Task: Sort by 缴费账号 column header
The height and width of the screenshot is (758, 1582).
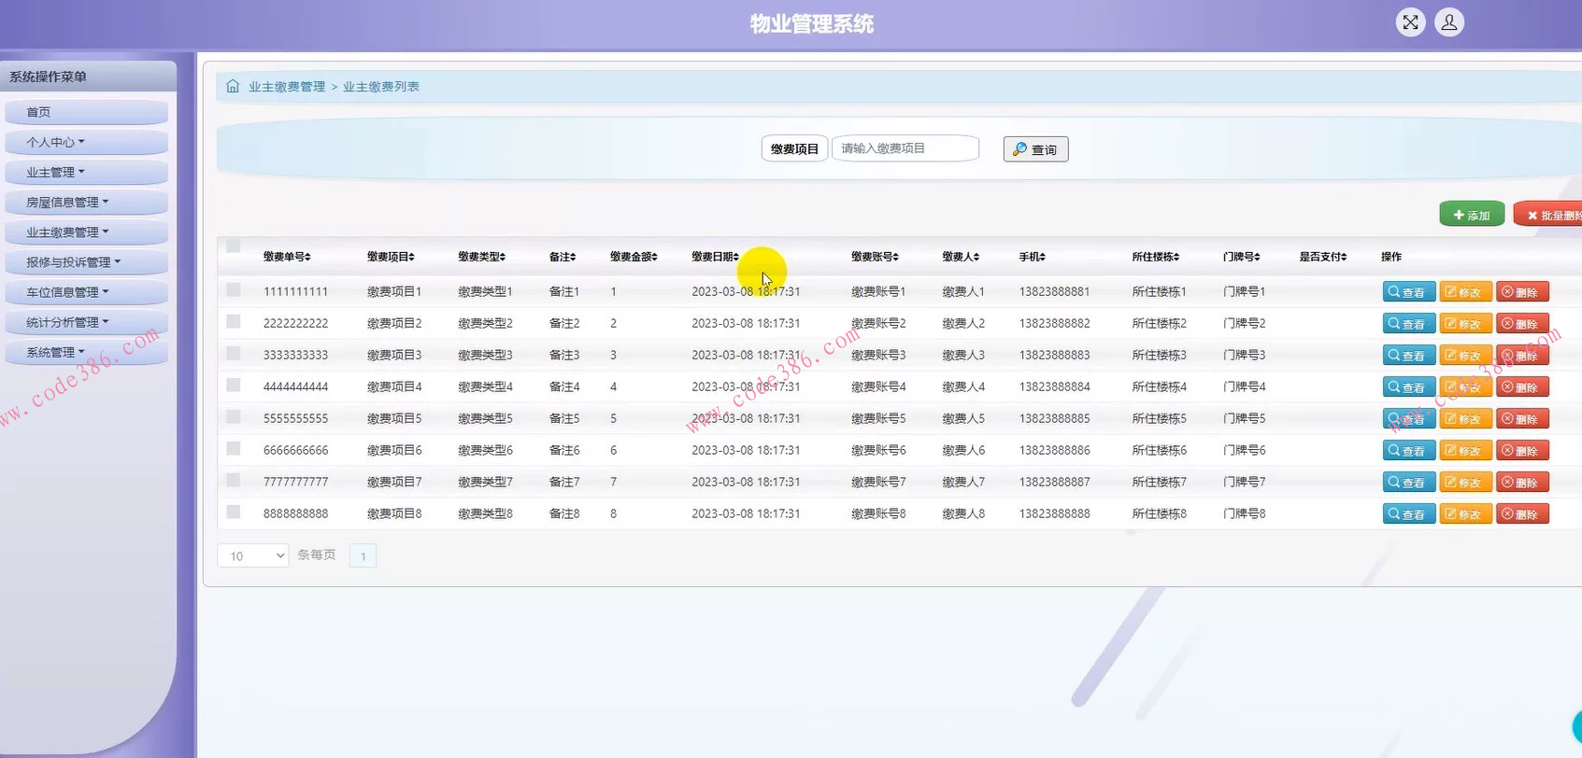Action: (876, 257)
